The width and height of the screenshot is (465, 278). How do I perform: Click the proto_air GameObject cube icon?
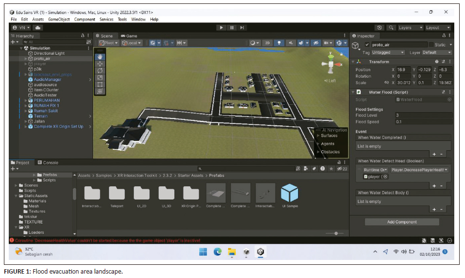[x=355, y=45]
